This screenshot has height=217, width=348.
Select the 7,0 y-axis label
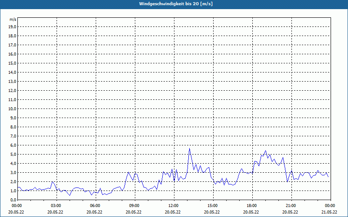[x=13, y=136]
